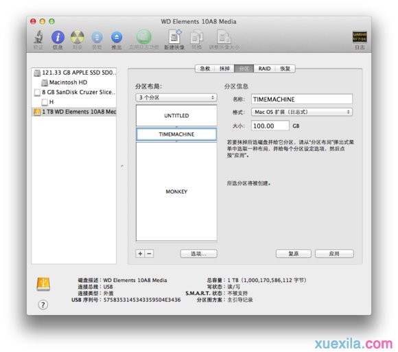Click the orange USB drive icon at bottom
Viewport: 398px width, 352px height.
pyautogui.click(x=43, y=284)
